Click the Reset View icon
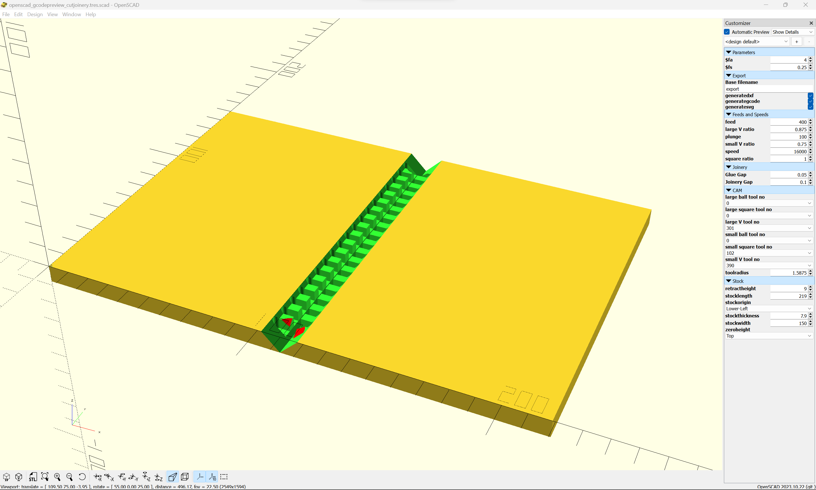Viewport: 816px width, 490px height. (82, 477)
